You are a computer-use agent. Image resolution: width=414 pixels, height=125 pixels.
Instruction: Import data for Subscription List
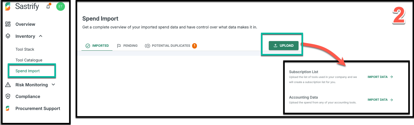[x=380, y=77]
